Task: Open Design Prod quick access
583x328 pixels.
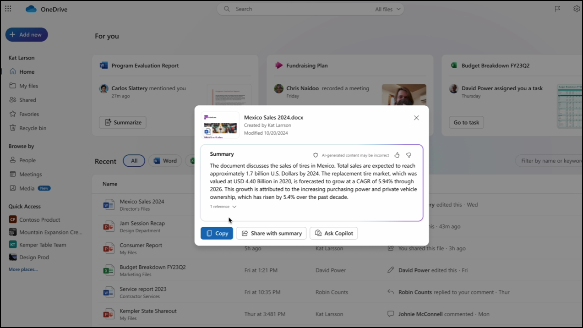Action: [x=34, y=257]
